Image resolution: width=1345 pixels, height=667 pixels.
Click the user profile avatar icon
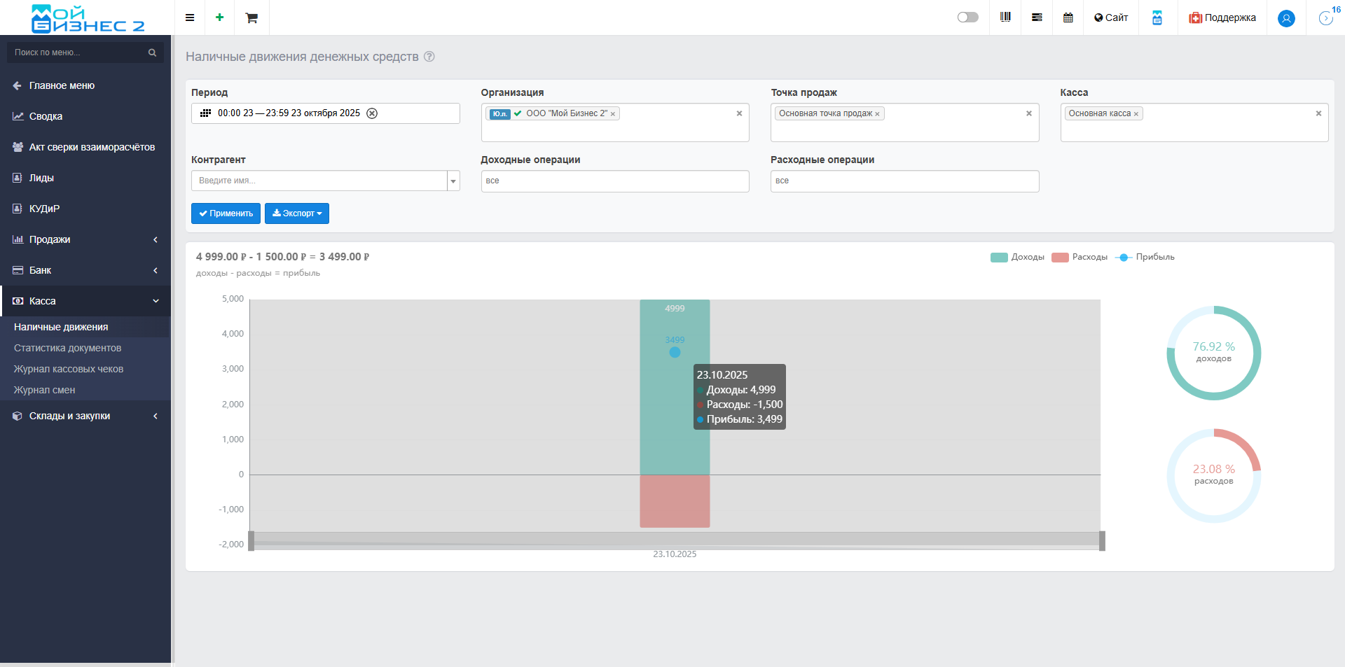coord(1286,18)
